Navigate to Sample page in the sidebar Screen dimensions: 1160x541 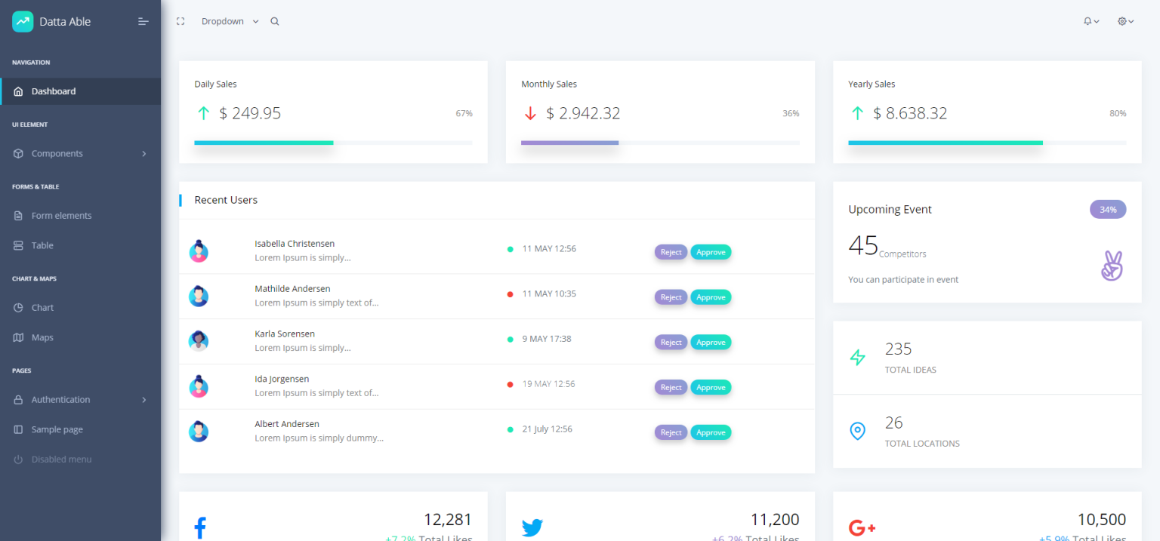tap(58, 429)
